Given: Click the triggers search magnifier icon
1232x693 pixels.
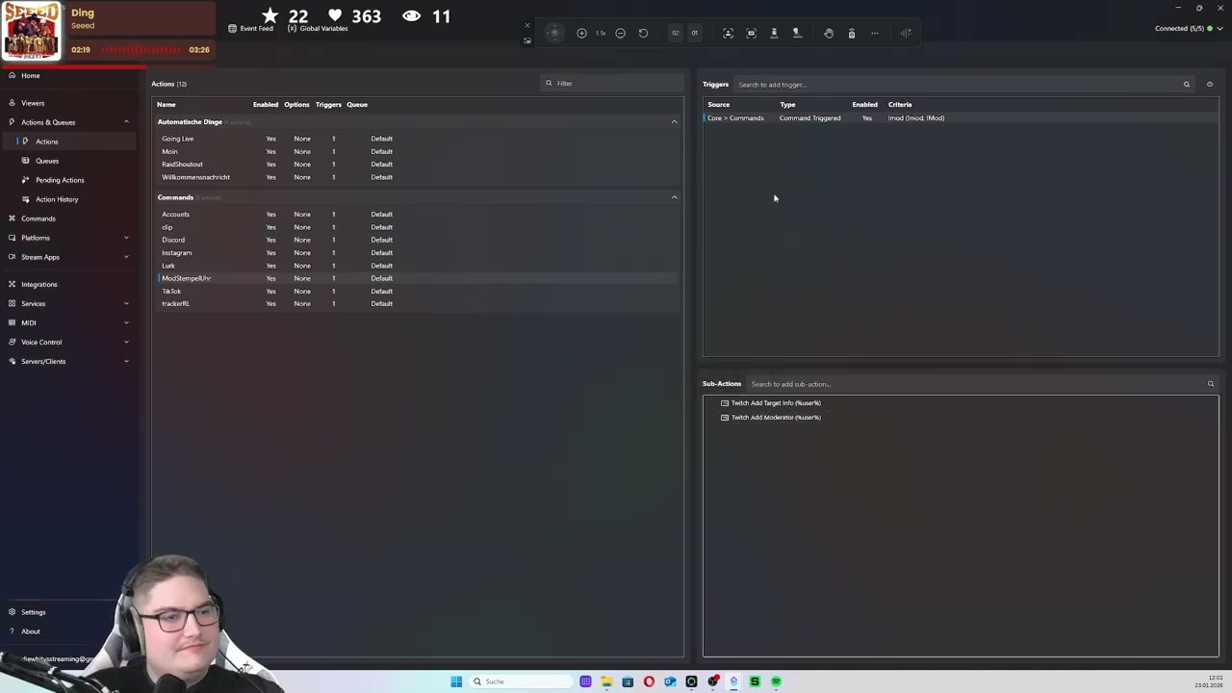Looking at the screenshot, I should (1186, 85).
